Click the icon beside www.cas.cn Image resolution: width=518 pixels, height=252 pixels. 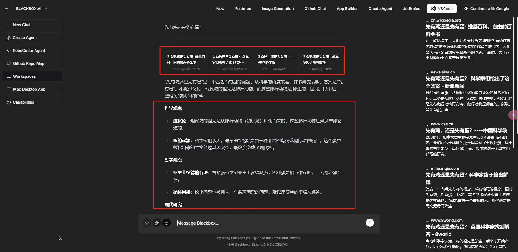tap(427, 125)
